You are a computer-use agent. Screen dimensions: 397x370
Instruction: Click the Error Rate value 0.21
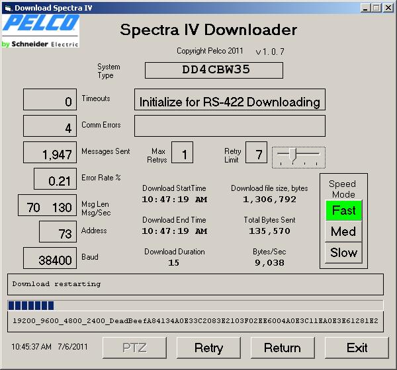(x=55, y=178)
